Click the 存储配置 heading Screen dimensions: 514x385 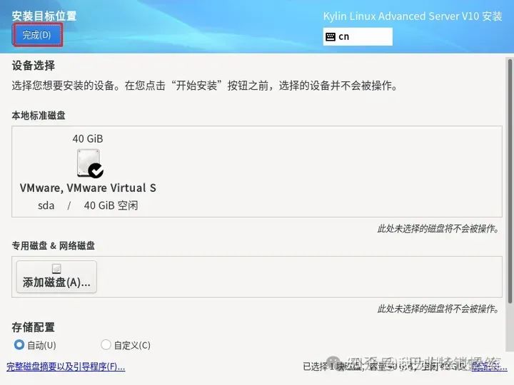pyautogui.click(x=34, y=327)
